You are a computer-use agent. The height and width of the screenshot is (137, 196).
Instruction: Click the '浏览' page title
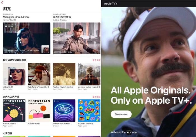click(x=7, y=9)
